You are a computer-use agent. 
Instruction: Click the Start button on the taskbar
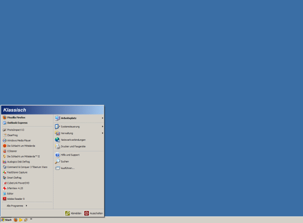tap(6, 220)
